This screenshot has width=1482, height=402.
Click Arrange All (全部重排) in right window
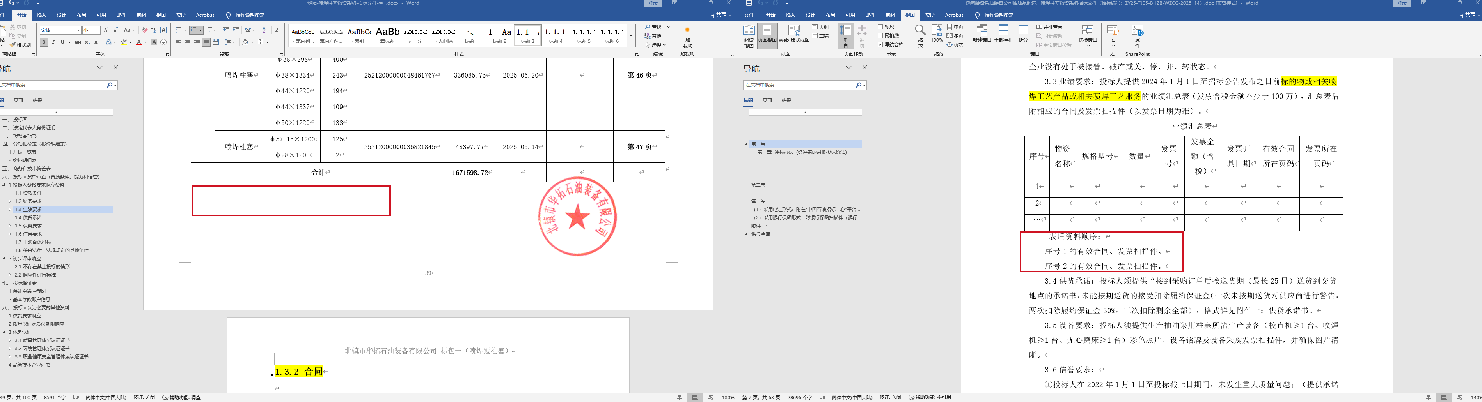[x=1003, y=34]
